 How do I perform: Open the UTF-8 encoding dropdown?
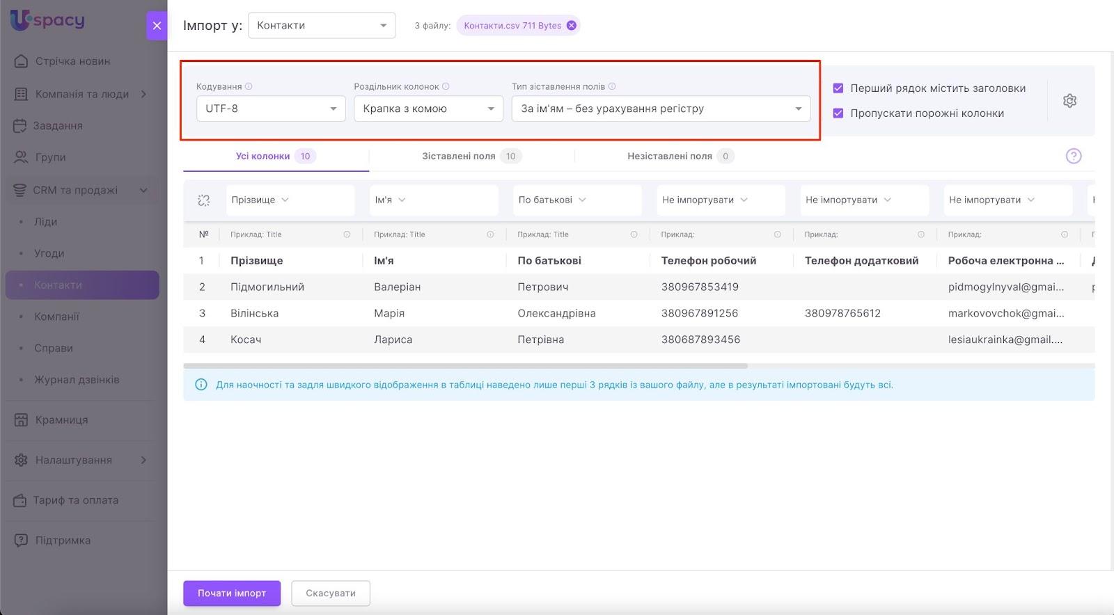pos(271,109)
